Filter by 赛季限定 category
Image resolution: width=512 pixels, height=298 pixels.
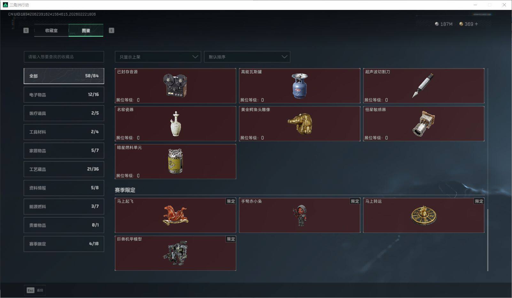[64, 244]
